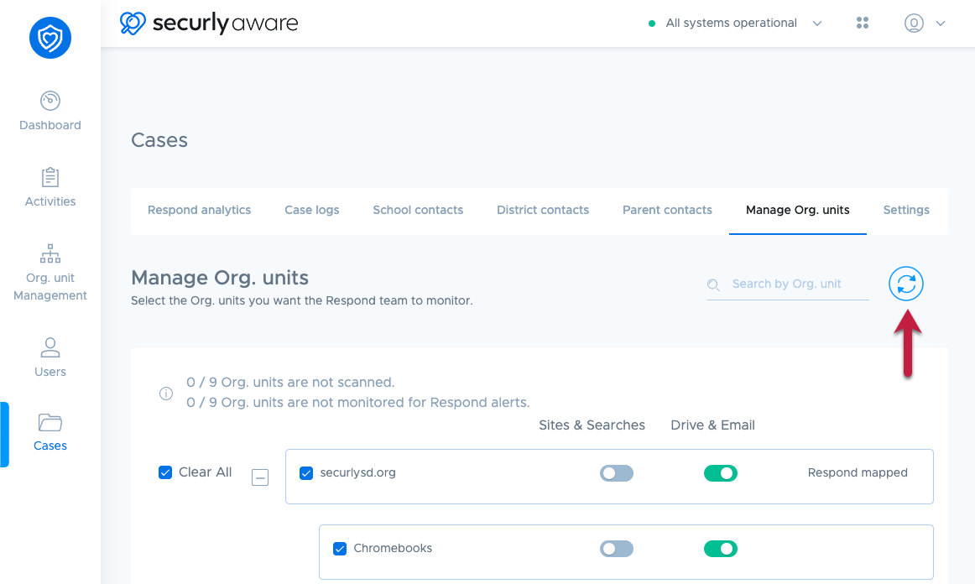The height and width of the screenshot is (584, 975).
Task: Navigate to Users in the sidebar
Action: pyautogui.click(x=50, y=372)
